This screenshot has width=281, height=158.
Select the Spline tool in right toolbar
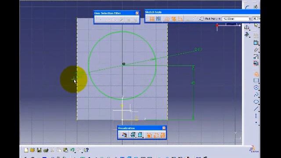click(x=256, y=95)
